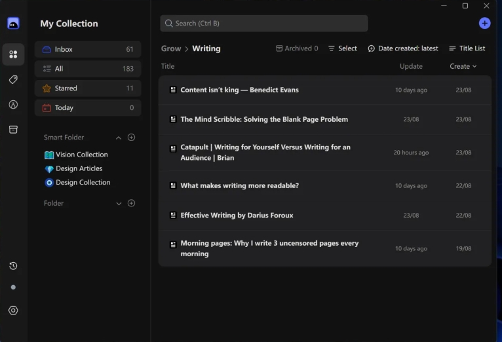Viewport: 502px width, 342px height.
Task: Open the circular annotation icon in the sidebar
Action: [13, 104]
